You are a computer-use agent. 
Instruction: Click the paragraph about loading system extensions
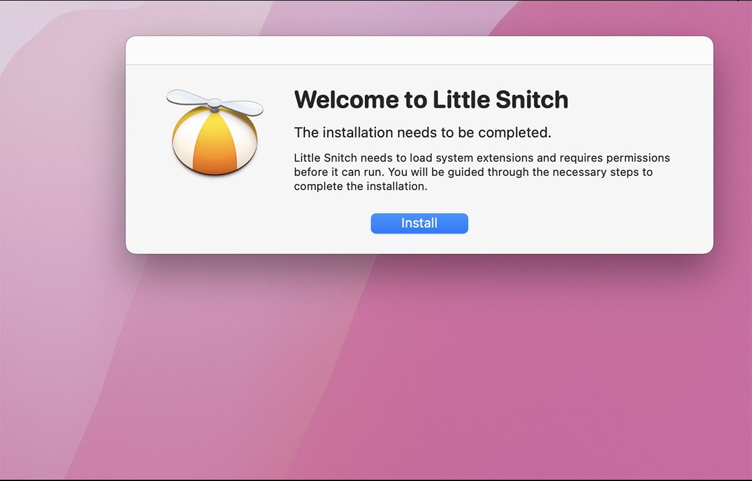(x=482, y=172)
